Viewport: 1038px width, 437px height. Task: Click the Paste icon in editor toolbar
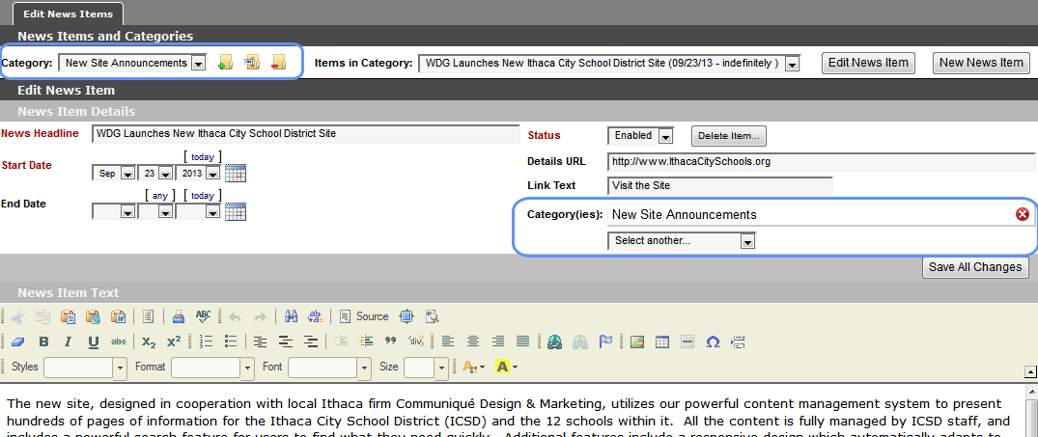[x=69, y=316]
